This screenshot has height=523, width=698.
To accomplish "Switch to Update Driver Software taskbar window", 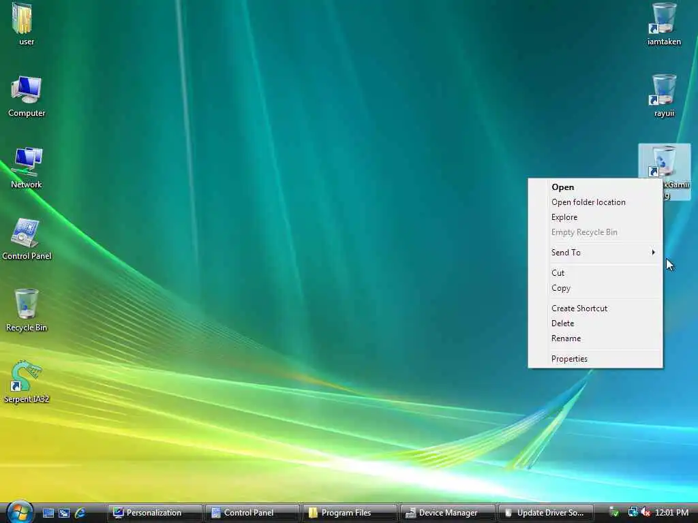I will (x=545, y=513).
